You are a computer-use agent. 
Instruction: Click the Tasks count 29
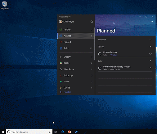tap(91, 48)
